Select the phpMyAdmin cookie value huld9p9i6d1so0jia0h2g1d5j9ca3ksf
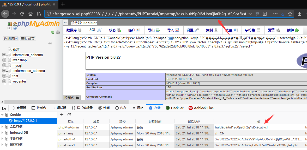307x150 pixels. click(x=241, y=127)
